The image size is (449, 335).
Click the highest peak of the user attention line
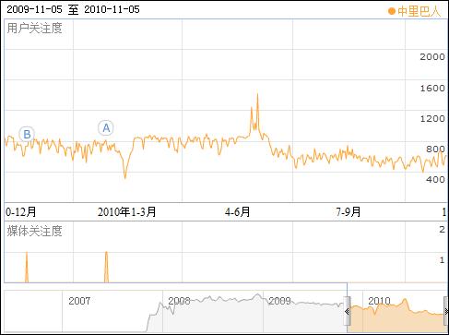pyautogui.click(x=257, y=94)
